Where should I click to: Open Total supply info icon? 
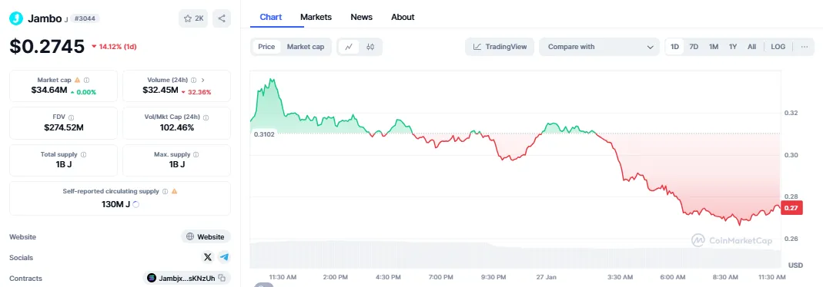pyautogui.click(x=83, y=155)
